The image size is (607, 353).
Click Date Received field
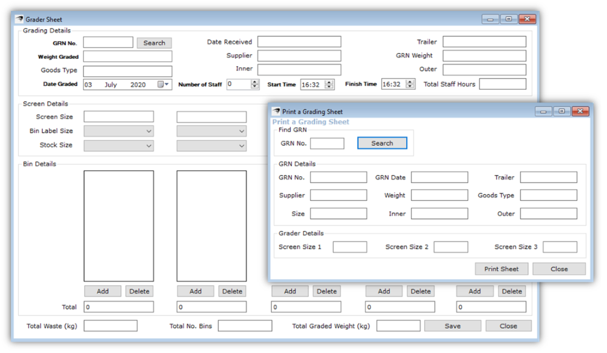click(x=299, y=42)
